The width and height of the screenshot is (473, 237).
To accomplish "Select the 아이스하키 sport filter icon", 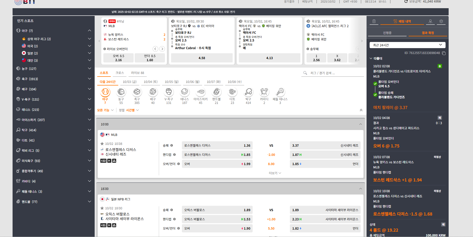I will point(201,92).
